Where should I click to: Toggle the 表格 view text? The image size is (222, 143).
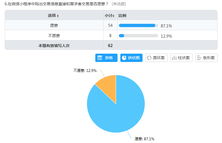point(109,58)
